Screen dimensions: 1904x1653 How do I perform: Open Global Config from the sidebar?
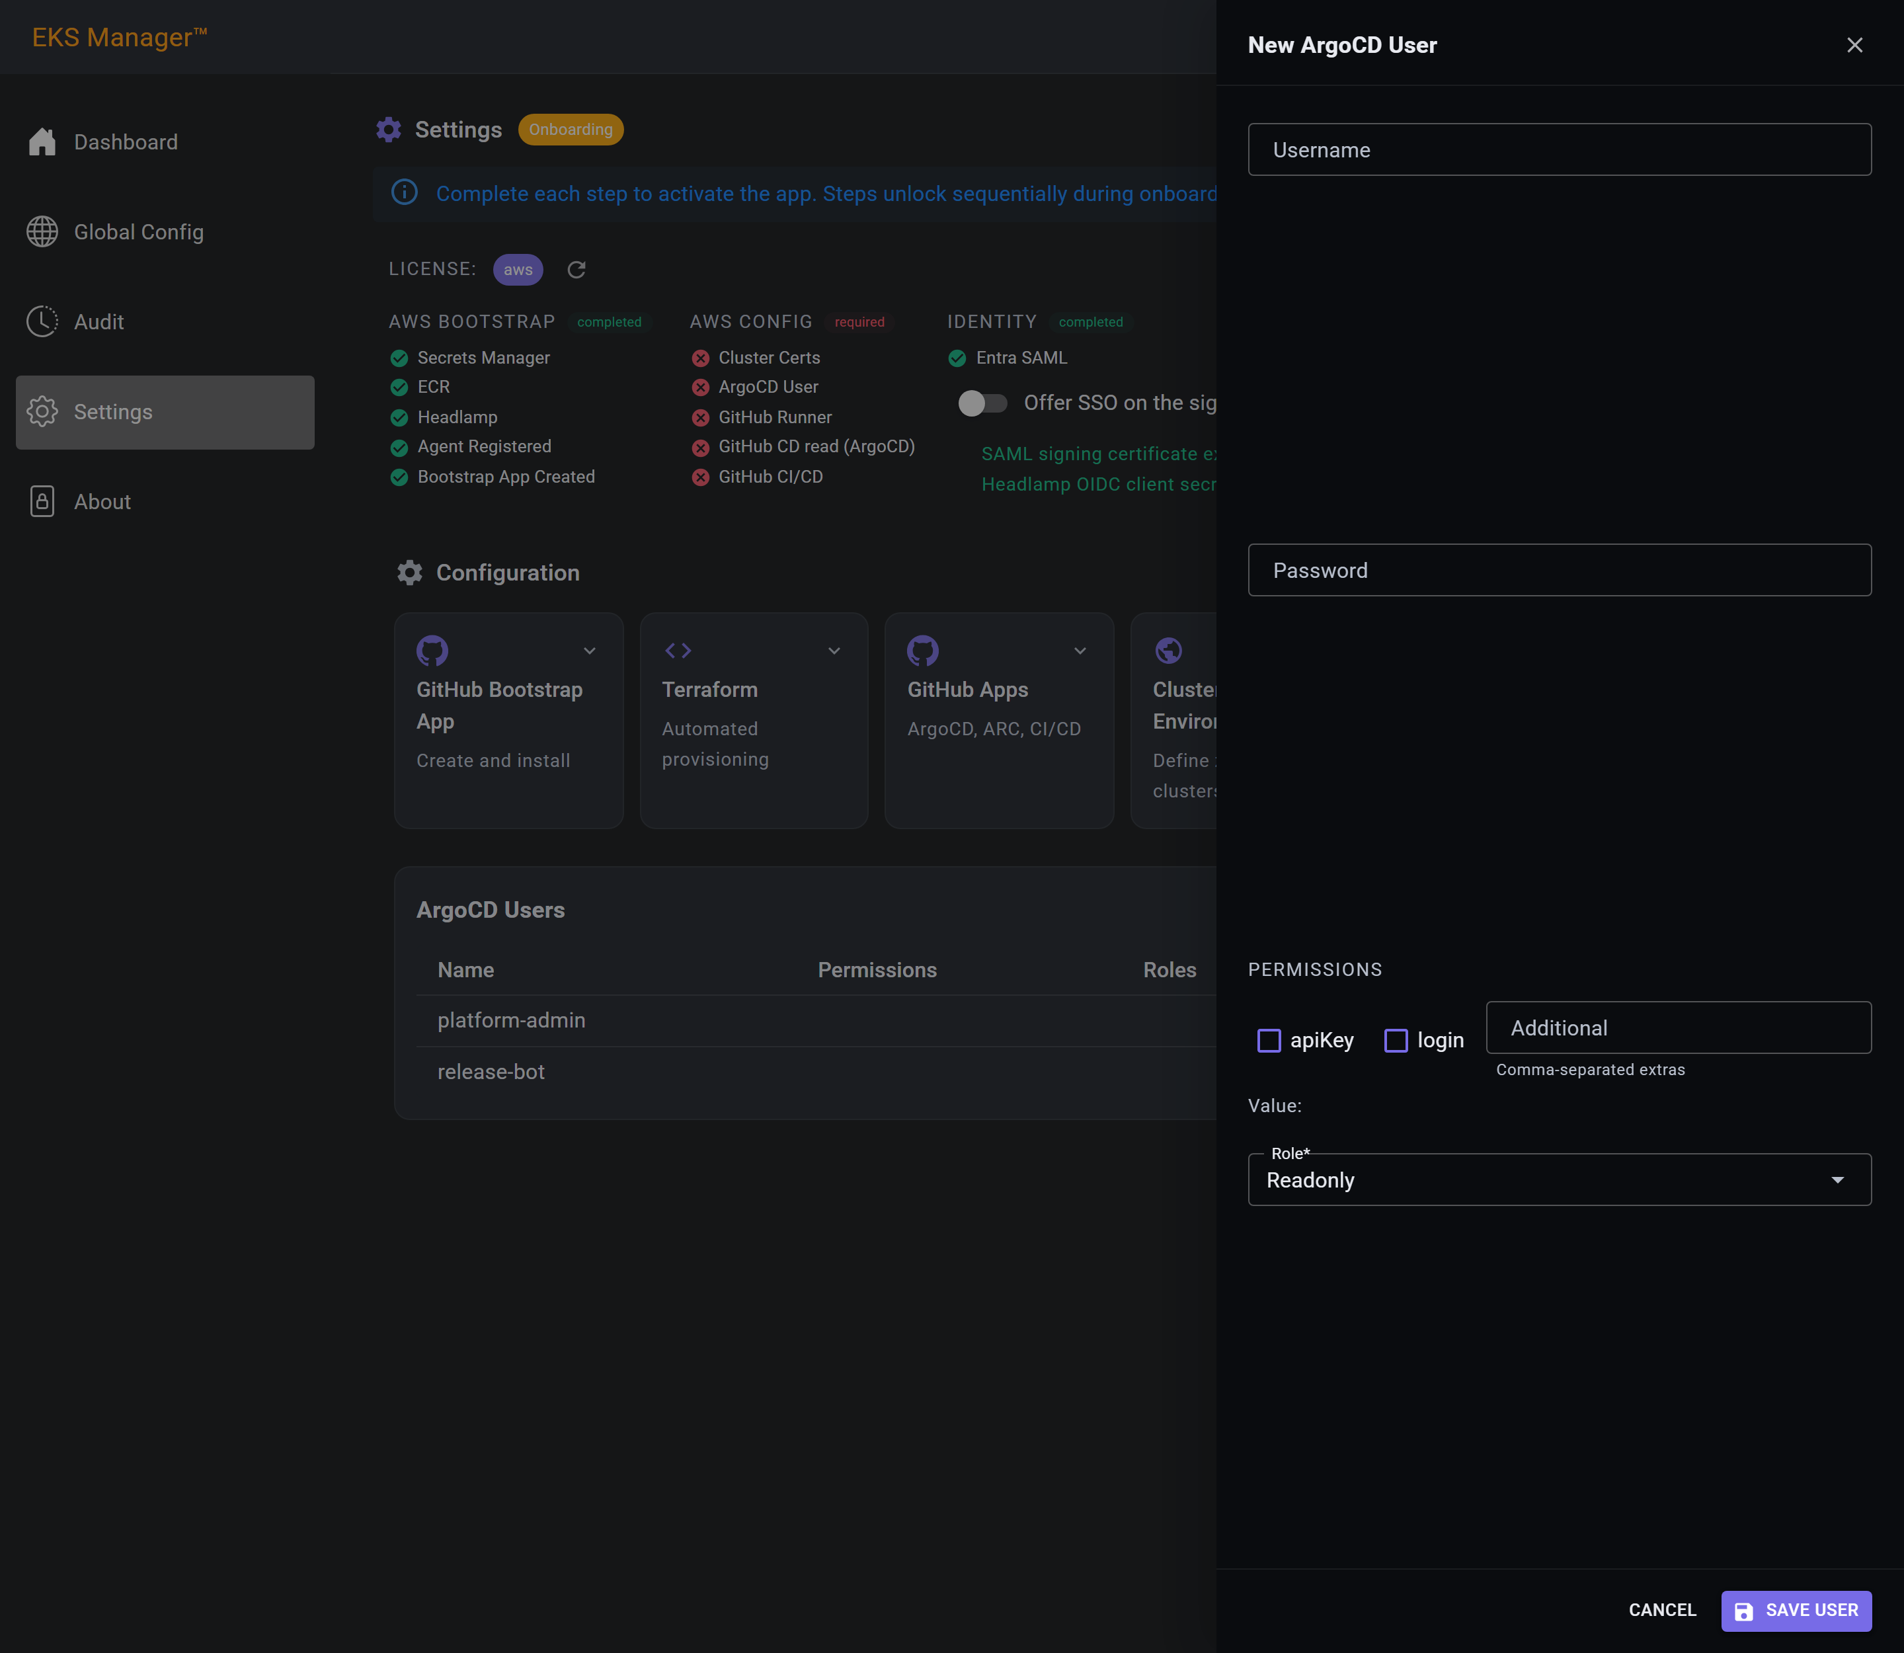[165, 231]
